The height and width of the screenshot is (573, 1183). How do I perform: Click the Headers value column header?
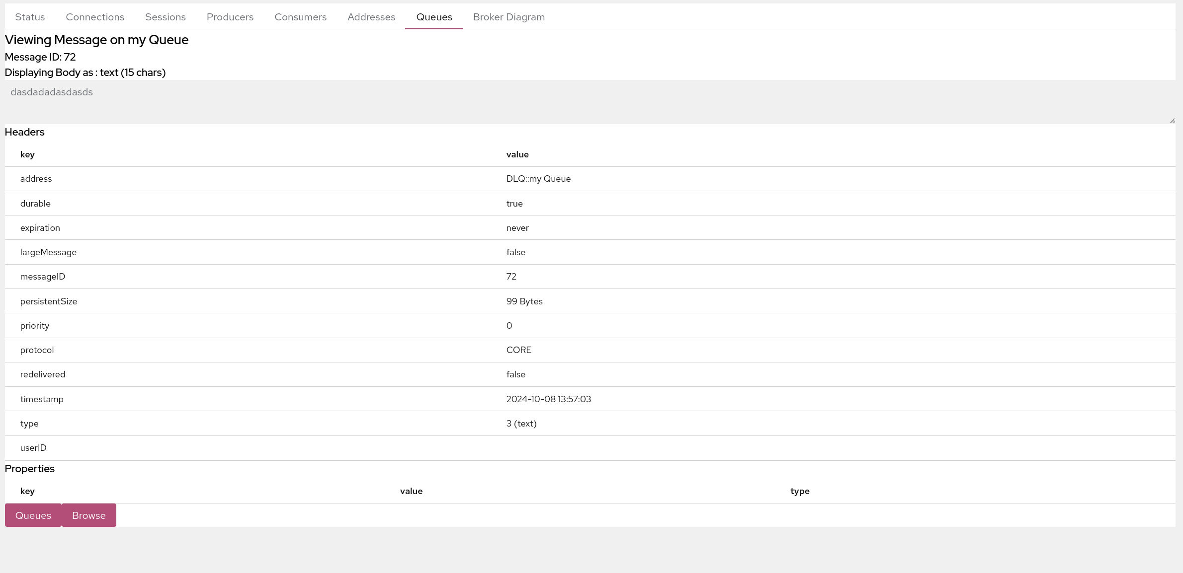pyautogui.click(x=517, y=154)
